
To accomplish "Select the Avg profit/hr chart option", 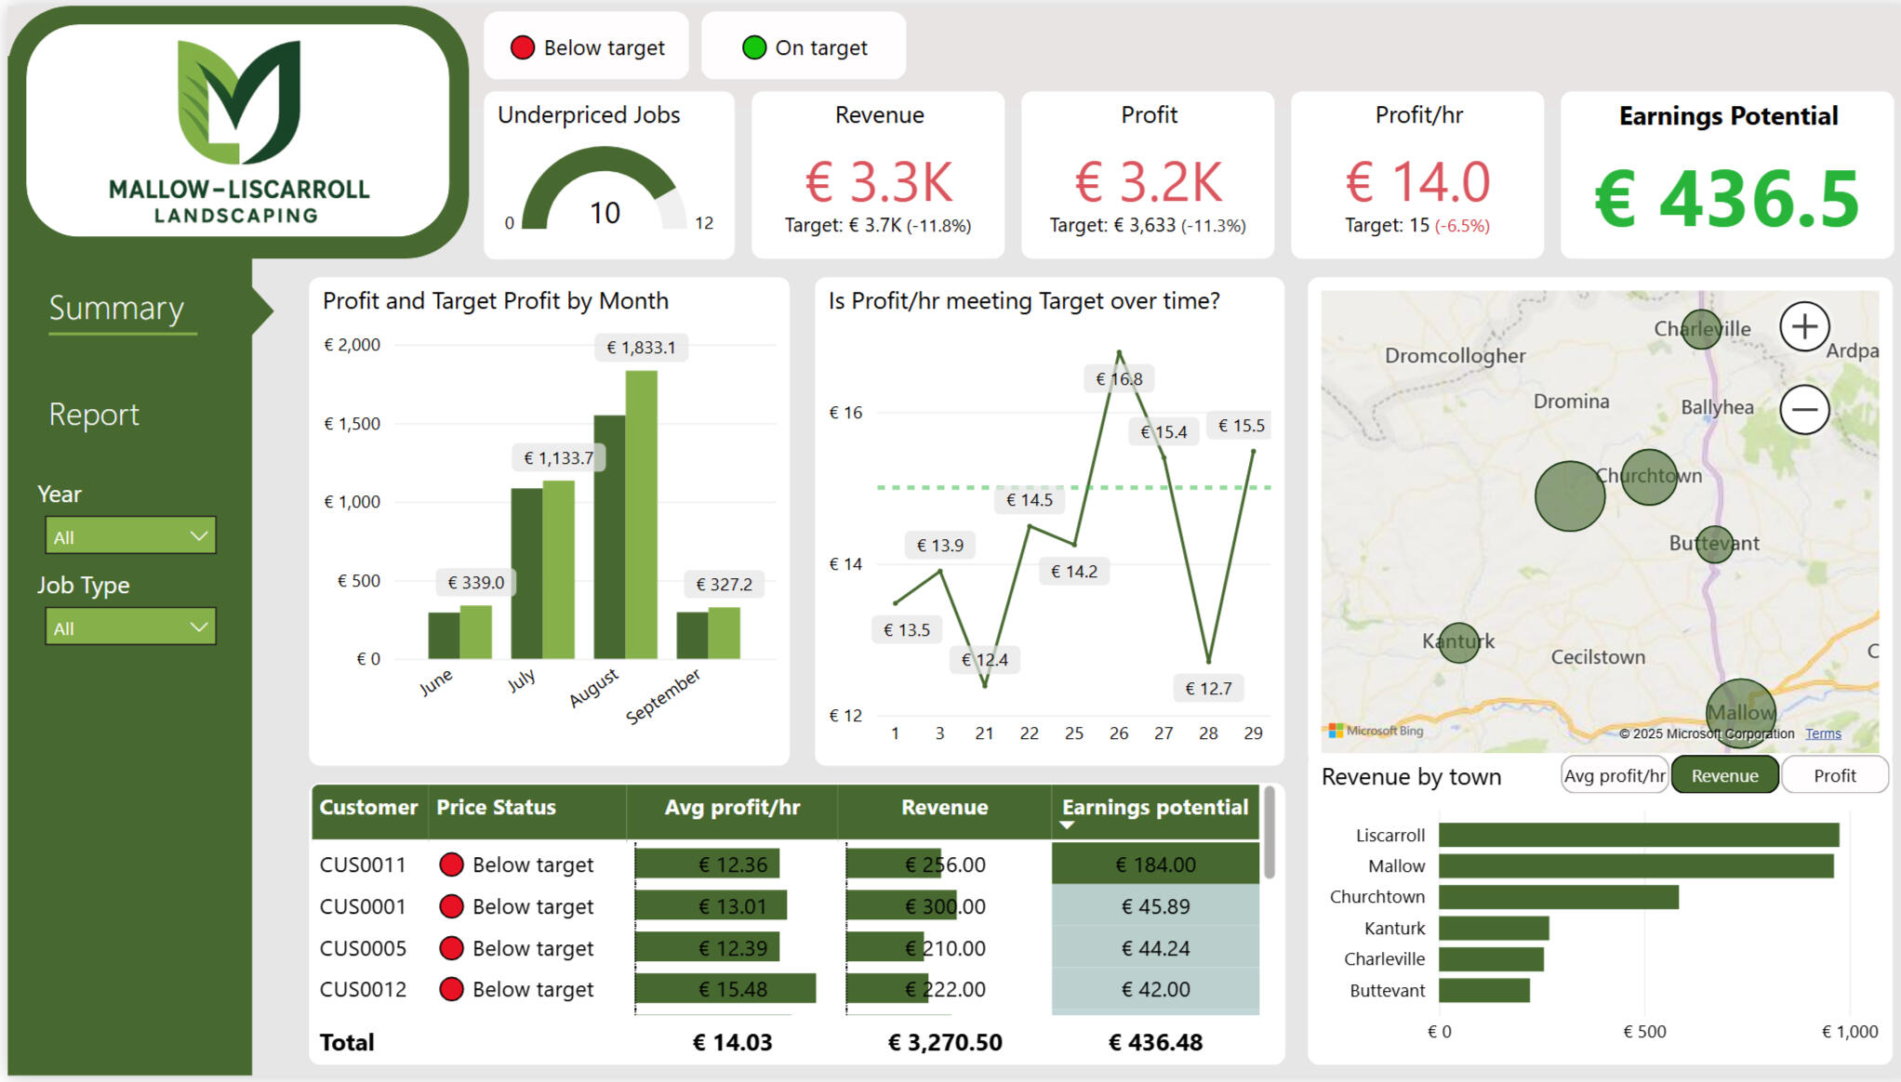I will coord(1614,775).
